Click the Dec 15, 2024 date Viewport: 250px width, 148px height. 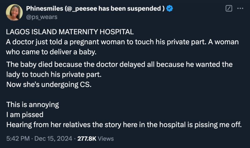[x=53, y=138]
